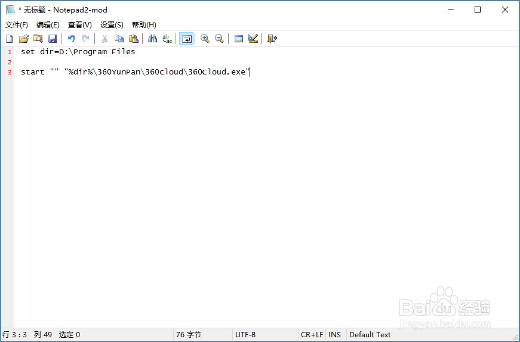Copy selection via toolbar icon
The image size is (520, 342).
click(119, 39)
